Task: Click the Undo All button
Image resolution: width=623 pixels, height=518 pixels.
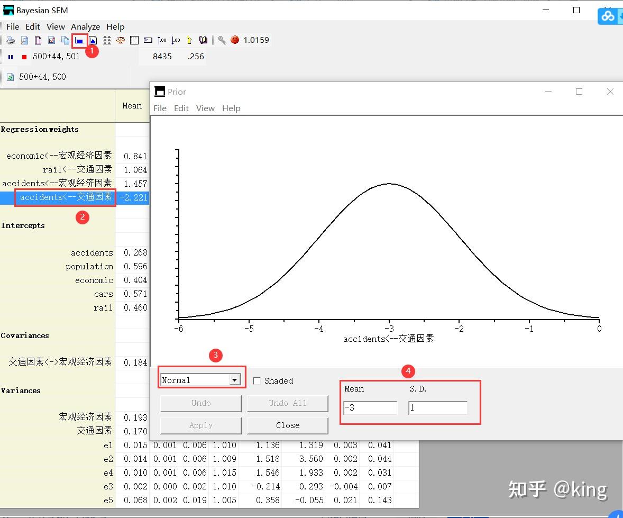Action: click(x=287, y=403)
